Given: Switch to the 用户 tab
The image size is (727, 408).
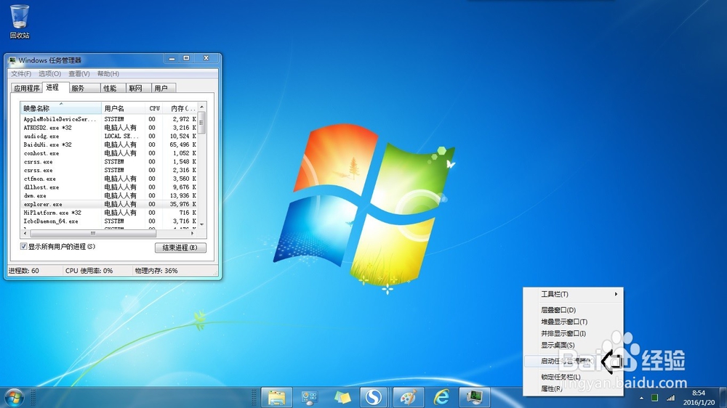Looking at the screenshot, I should click(x=164, y=88).
